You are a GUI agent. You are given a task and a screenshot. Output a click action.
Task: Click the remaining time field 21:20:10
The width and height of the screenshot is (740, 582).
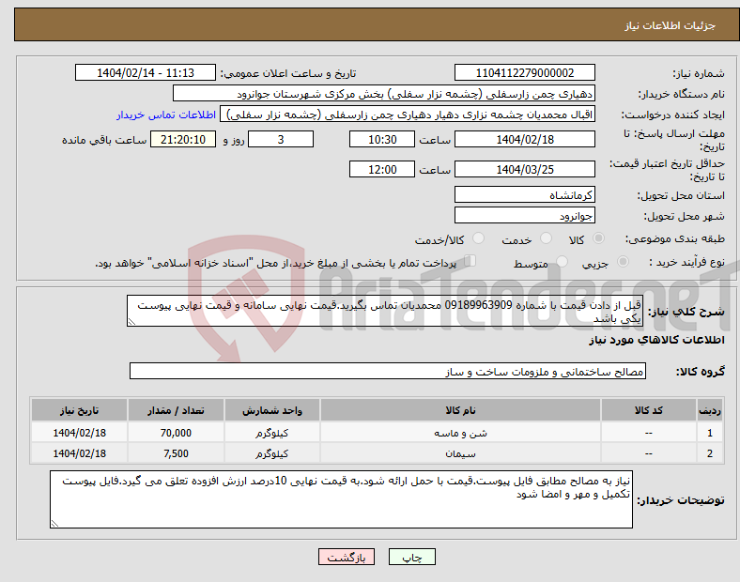[x=183, y=139]
